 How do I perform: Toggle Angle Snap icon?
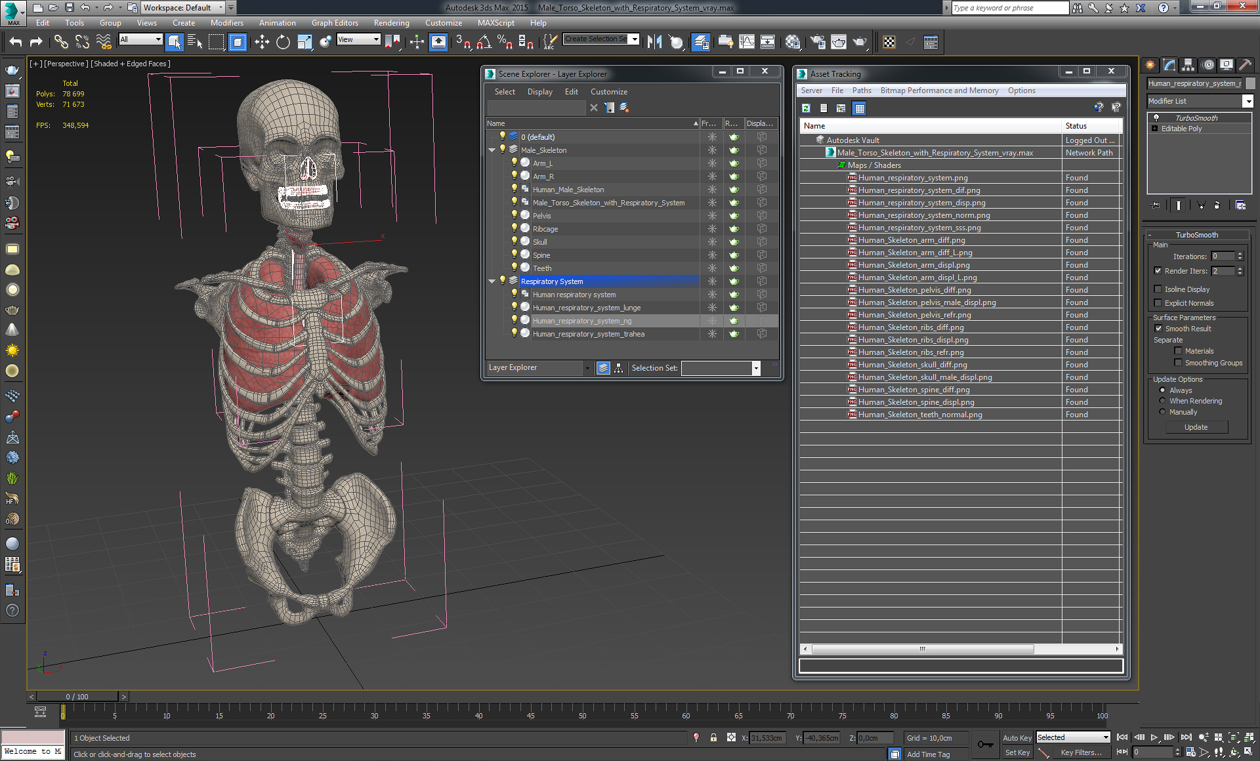484,43
